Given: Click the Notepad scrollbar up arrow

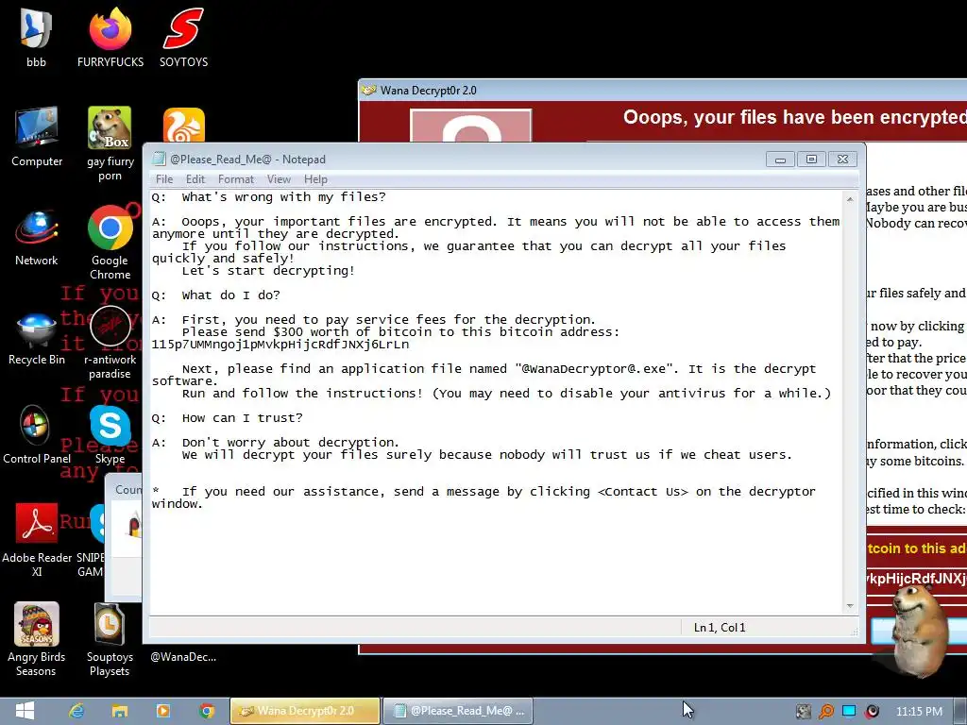Looking at the screenshot, I should pyautogui.click(x=850, y=200).
